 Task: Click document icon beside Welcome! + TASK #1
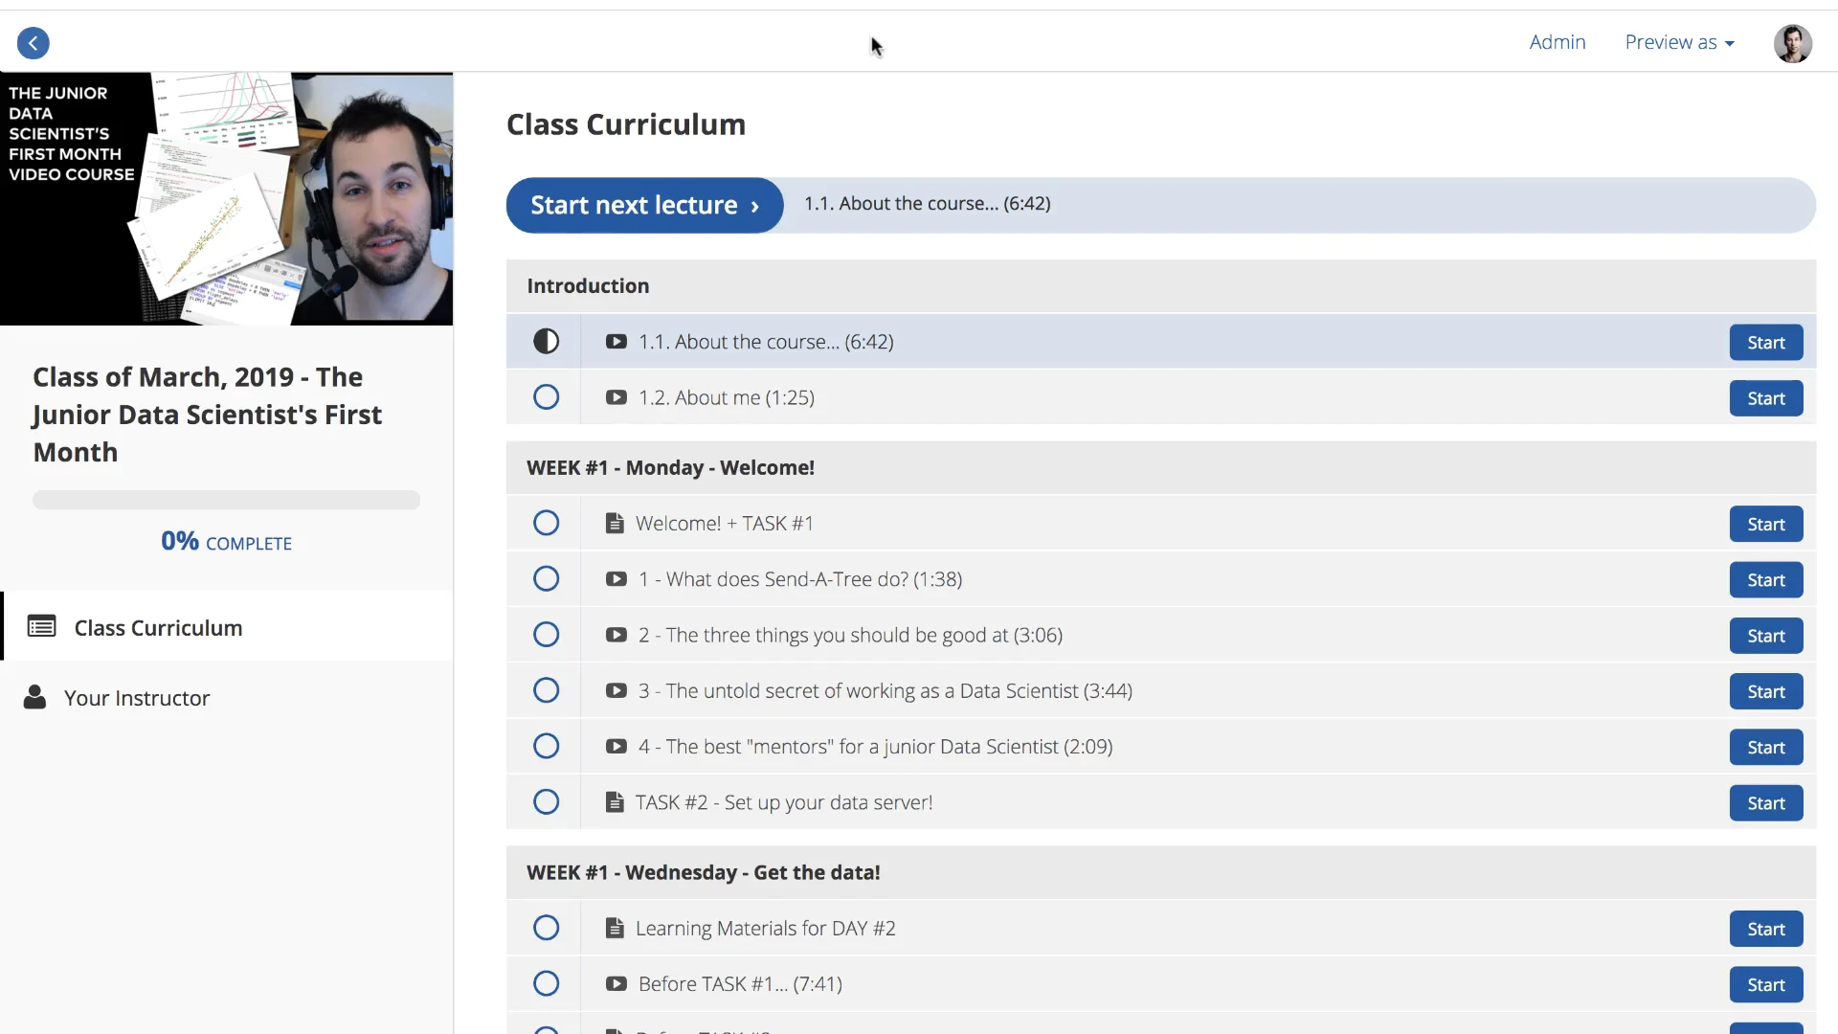(615, 524)
